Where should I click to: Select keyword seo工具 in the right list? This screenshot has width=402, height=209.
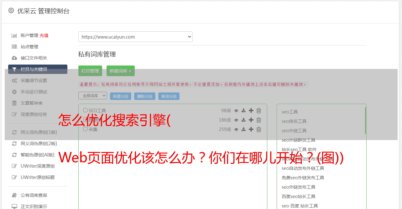(x=290, y=112)
